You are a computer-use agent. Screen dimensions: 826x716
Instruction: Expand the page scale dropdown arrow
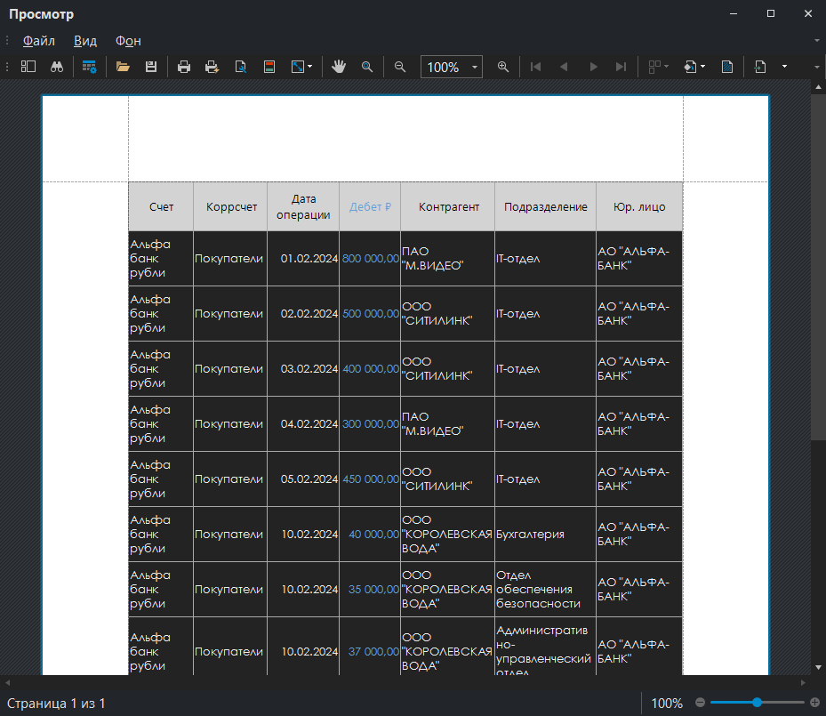coord(310,67)
